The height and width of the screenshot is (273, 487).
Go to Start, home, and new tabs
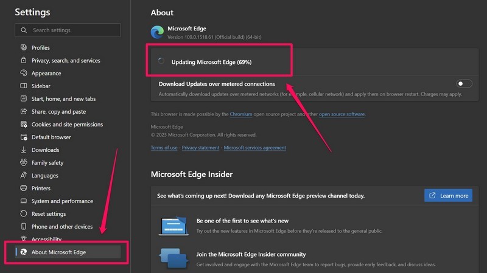(x=63, y=98)
